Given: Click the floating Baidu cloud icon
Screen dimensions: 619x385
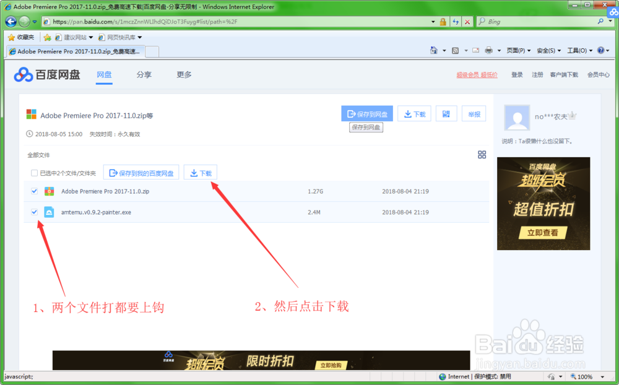Looking at the screenshot, I should (613, 12).
